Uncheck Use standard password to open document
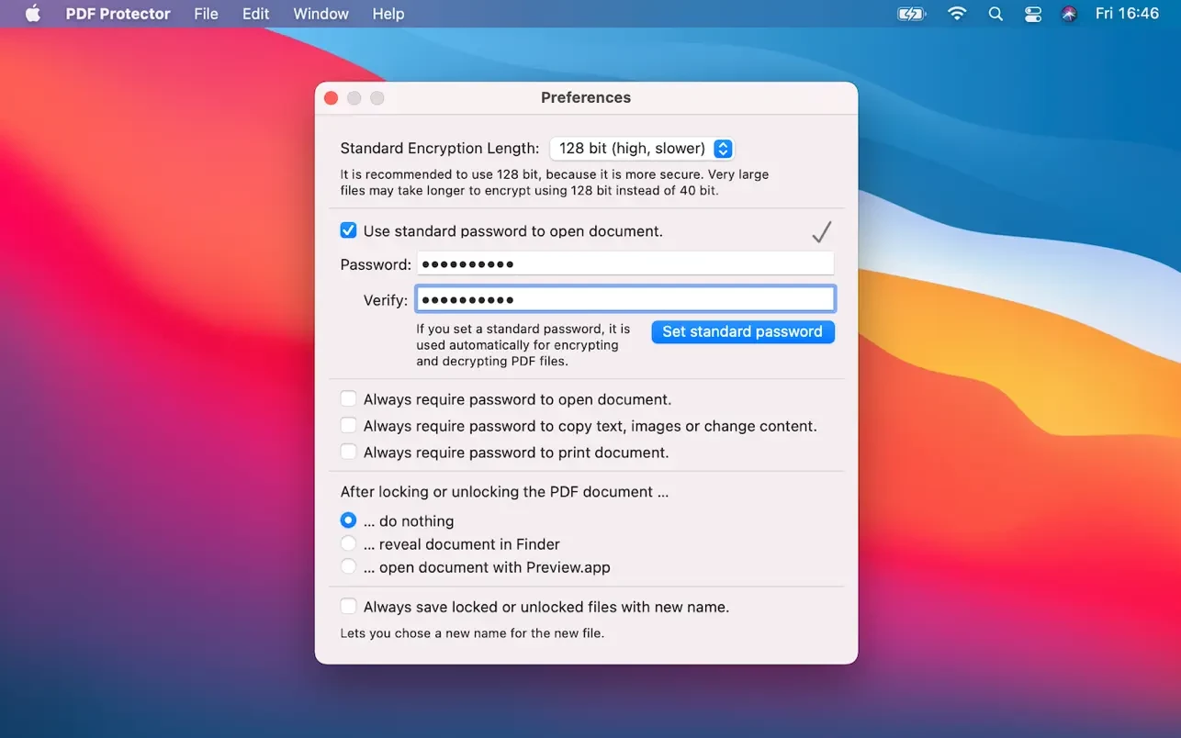Image resolution: width=1181 pixels, height=738 pixels. point(349,231)
